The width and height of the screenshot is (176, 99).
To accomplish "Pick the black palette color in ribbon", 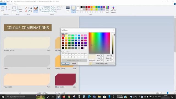I will coord(81,7).
